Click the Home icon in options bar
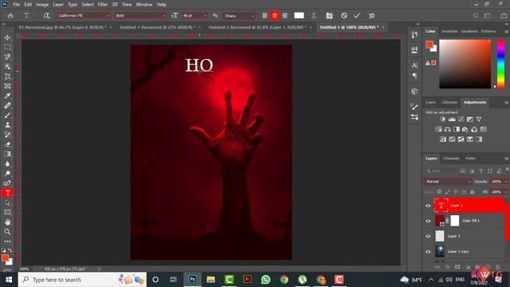This screenshot has height=287, width=510. [x=10, y=16]
